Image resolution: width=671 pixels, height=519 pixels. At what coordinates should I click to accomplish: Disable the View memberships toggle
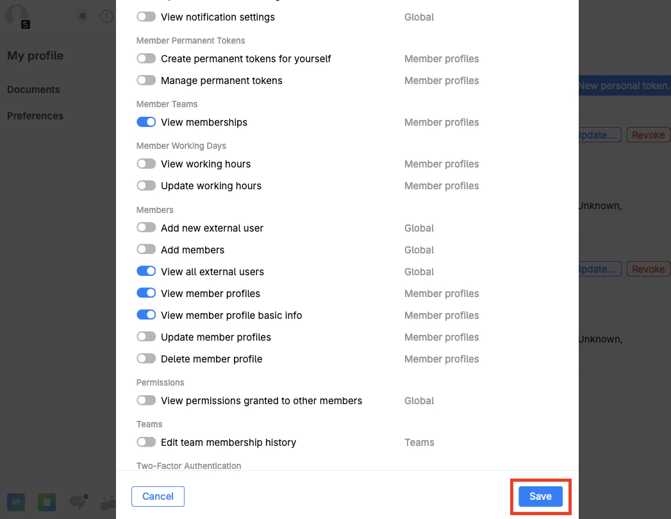[146, 122]
